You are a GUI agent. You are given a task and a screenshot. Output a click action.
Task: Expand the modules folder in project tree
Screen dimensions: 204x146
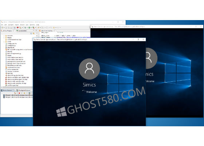pos(4,36)
